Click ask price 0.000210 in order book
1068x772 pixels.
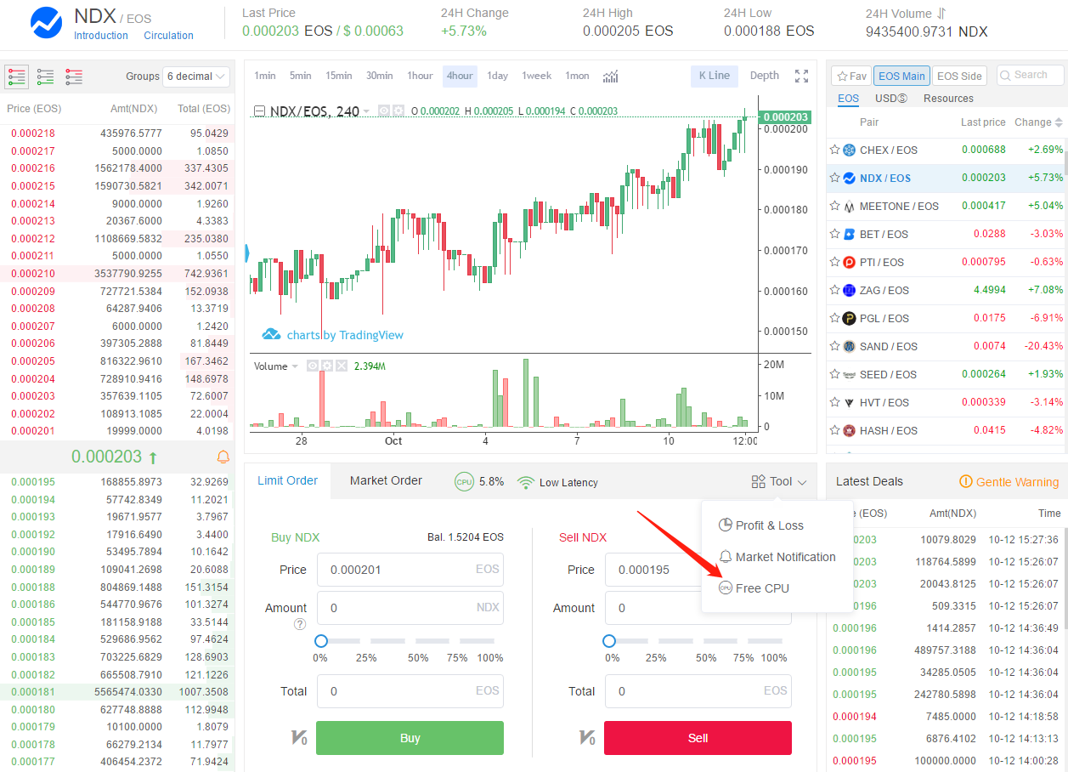[x=33, y=274]
